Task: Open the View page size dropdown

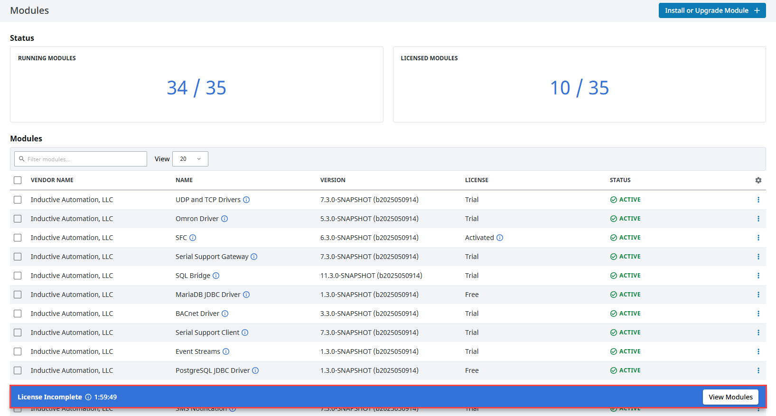Action: [190, 159]
